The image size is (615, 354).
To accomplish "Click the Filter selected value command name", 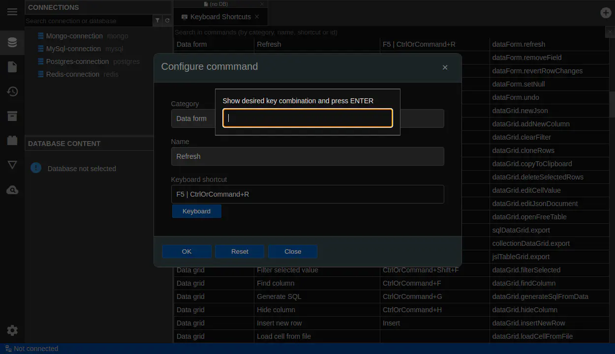I will [x=287, y=270].
